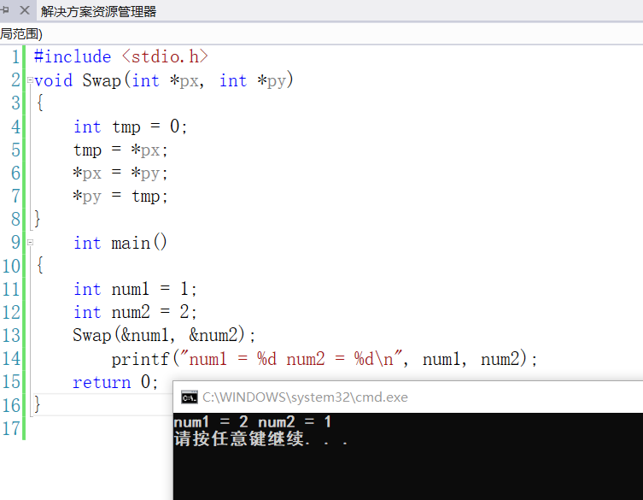Click the cmd.exe window icon
Screen dimensions: 643x500
190,397
